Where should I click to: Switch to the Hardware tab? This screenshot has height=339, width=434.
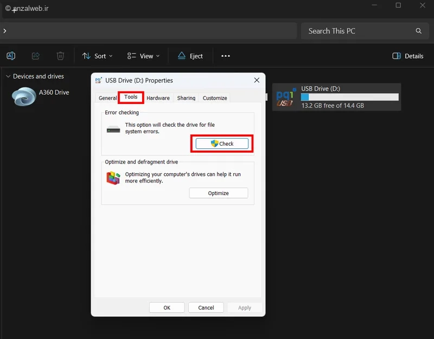coord(158,98)
